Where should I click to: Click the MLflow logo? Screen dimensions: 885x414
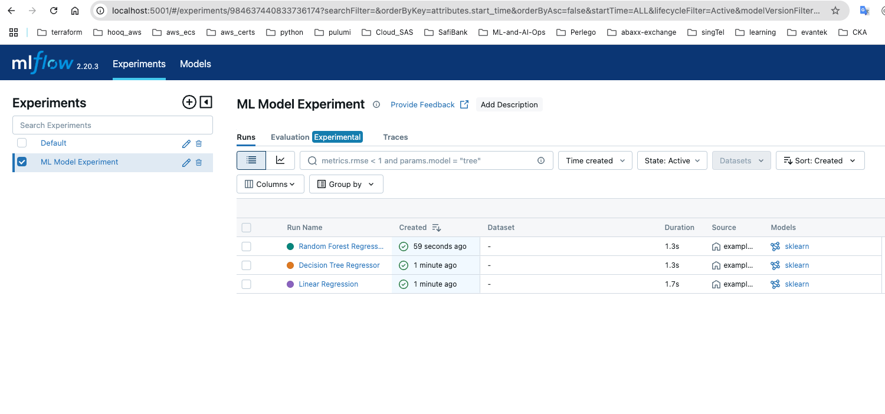pyautogui.click(x=43, y=64)
